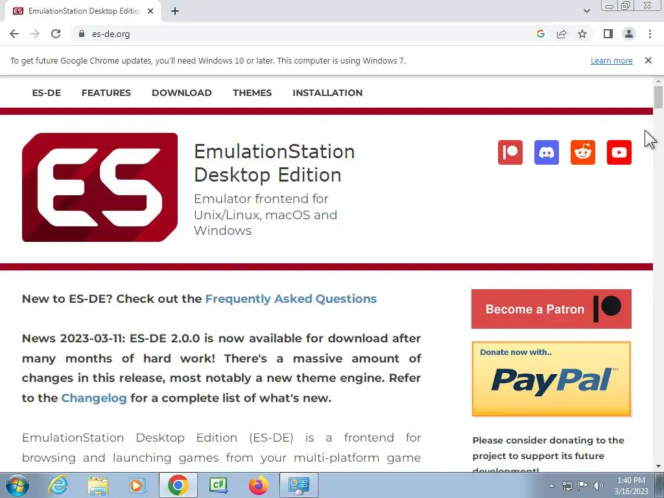
Task: Open the Windows Start menu
Action: pos(18,485)
